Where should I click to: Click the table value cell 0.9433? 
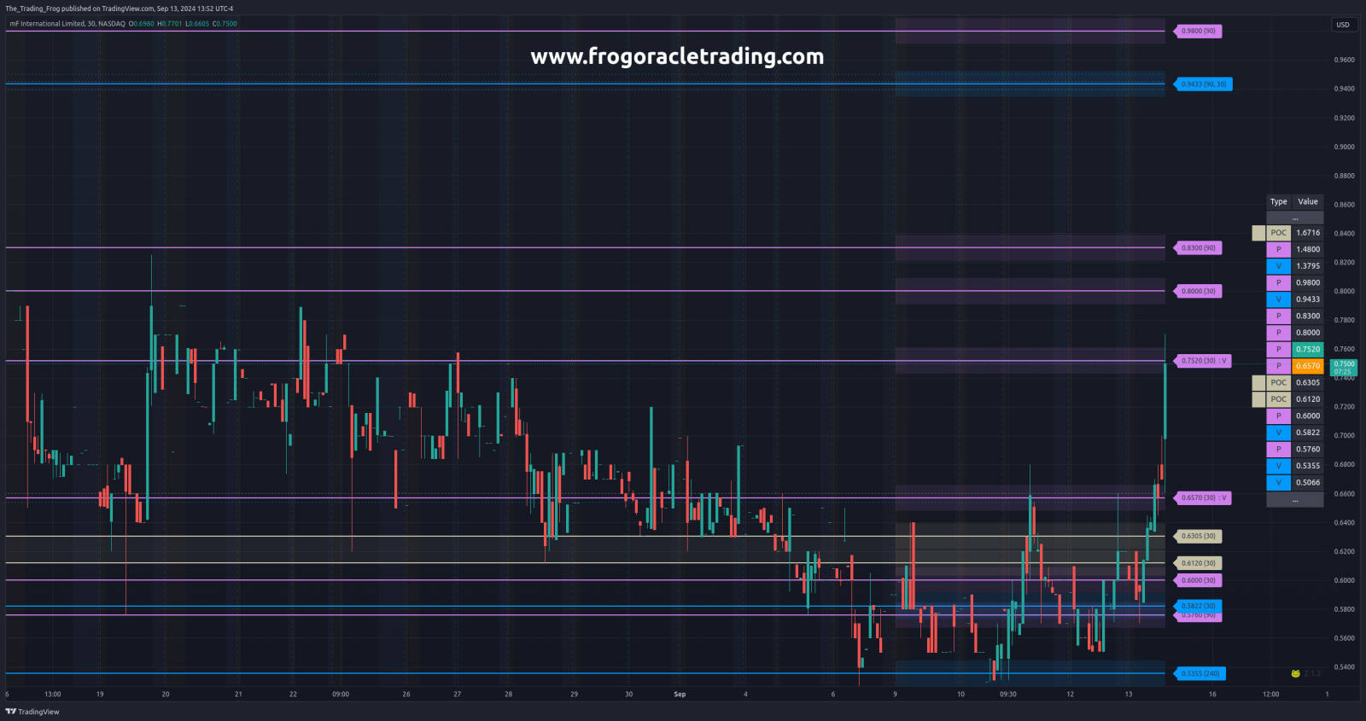click(1308, 299)
